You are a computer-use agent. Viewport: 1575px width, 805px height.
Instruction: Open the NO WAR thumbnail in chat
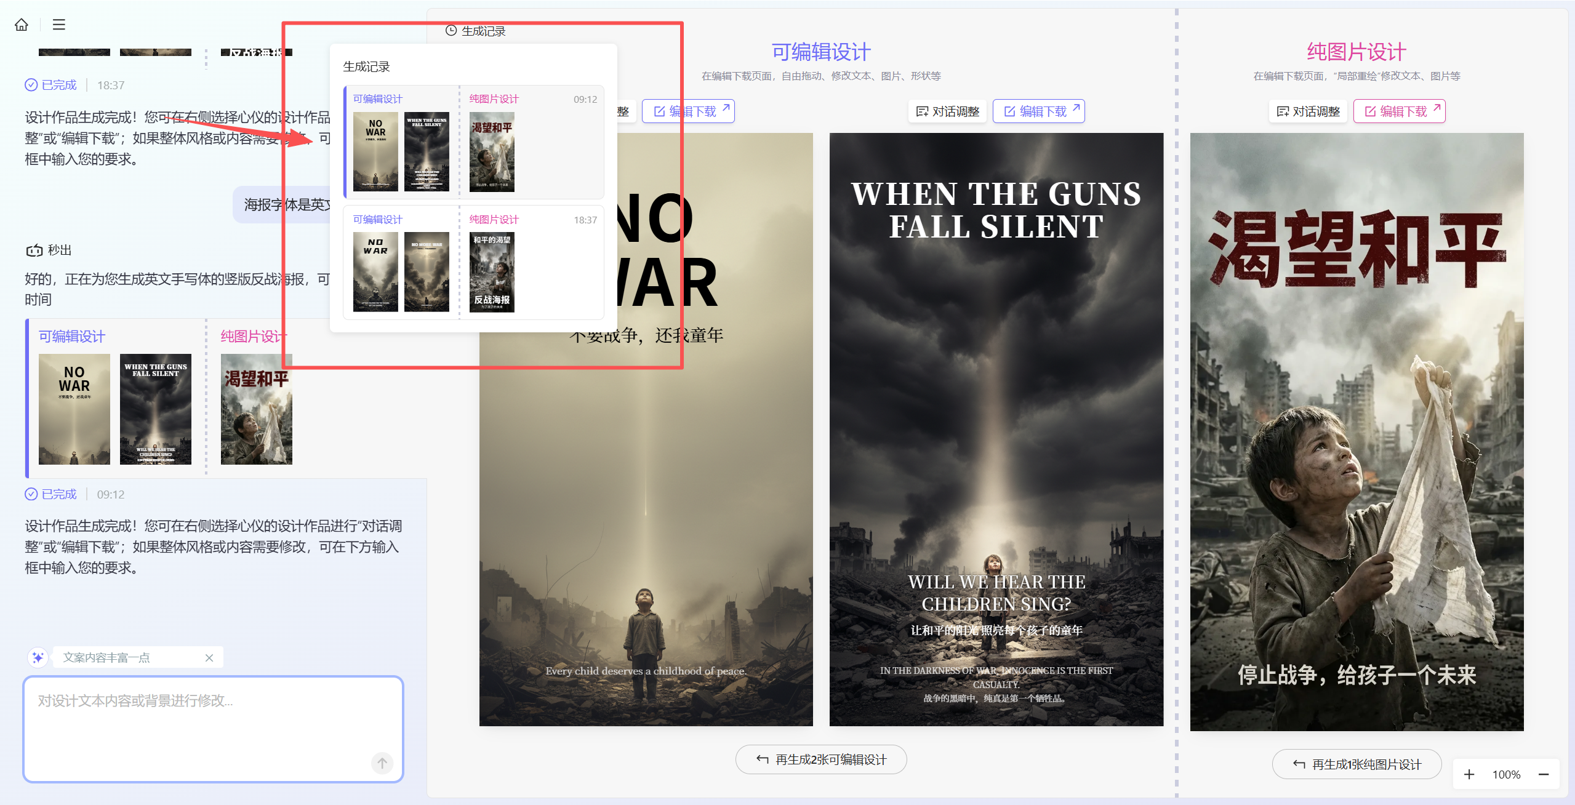tap(74, 409)
